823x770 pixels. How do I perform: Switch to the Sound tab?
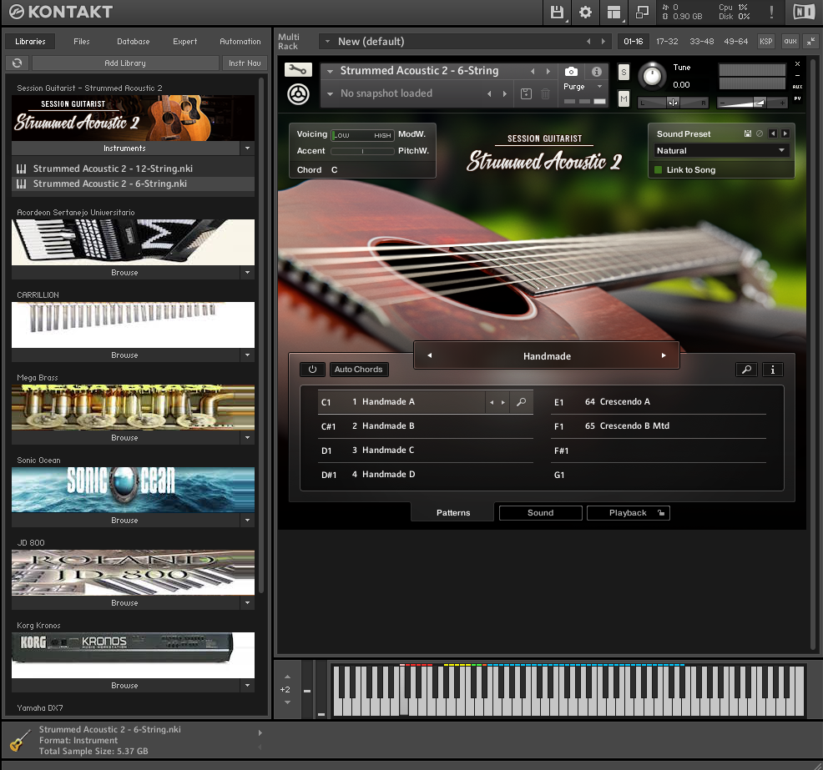tap(541, 513)
